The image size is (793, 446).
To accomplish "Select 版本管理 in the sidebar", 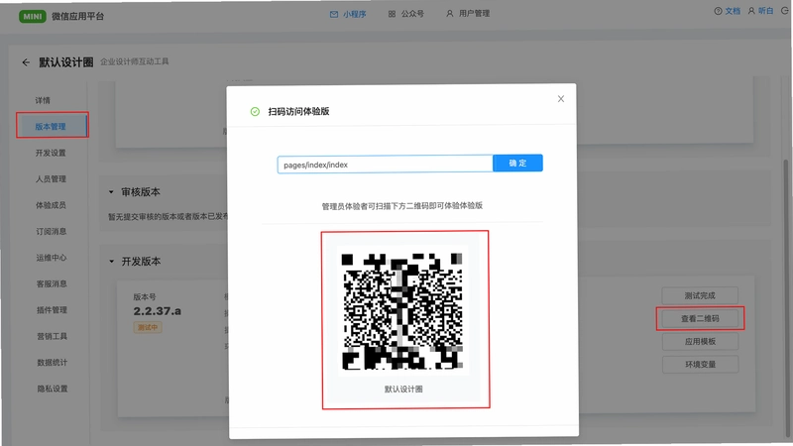I will click(x=53, y=126).
